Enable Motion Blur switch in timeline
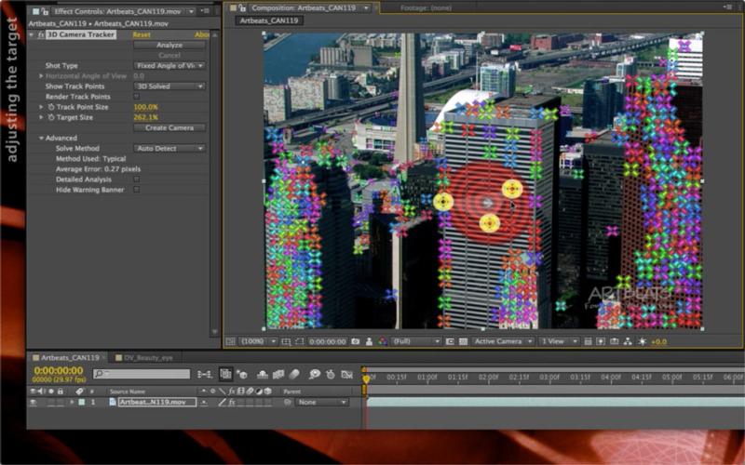The height and width of the screenshot is (465, 745). click(294, 375)
